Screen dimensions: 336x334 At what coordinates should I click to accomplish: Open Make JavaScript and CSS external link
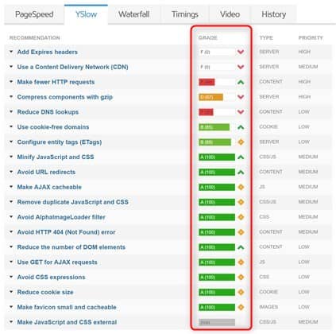pyautogui.click(x=67, y=322)
